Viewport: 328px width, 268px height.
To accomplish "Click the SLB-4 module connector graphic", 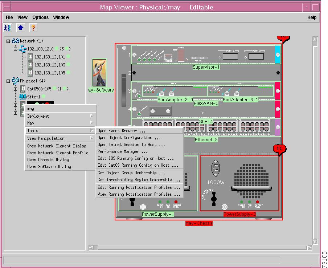I will (x=160, y=111).
